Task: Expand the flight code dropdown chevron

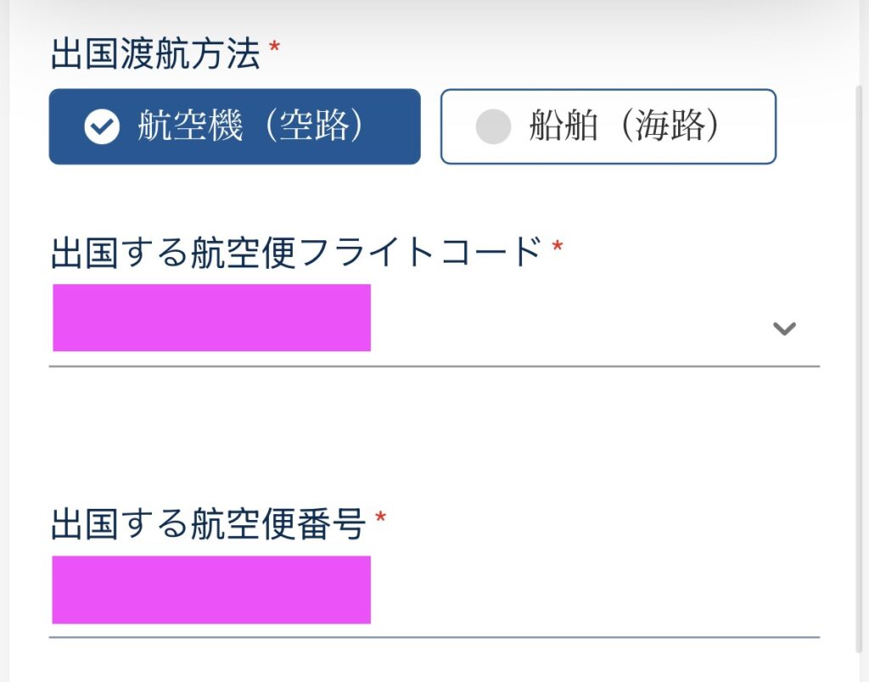Action: tap(784, 328)
